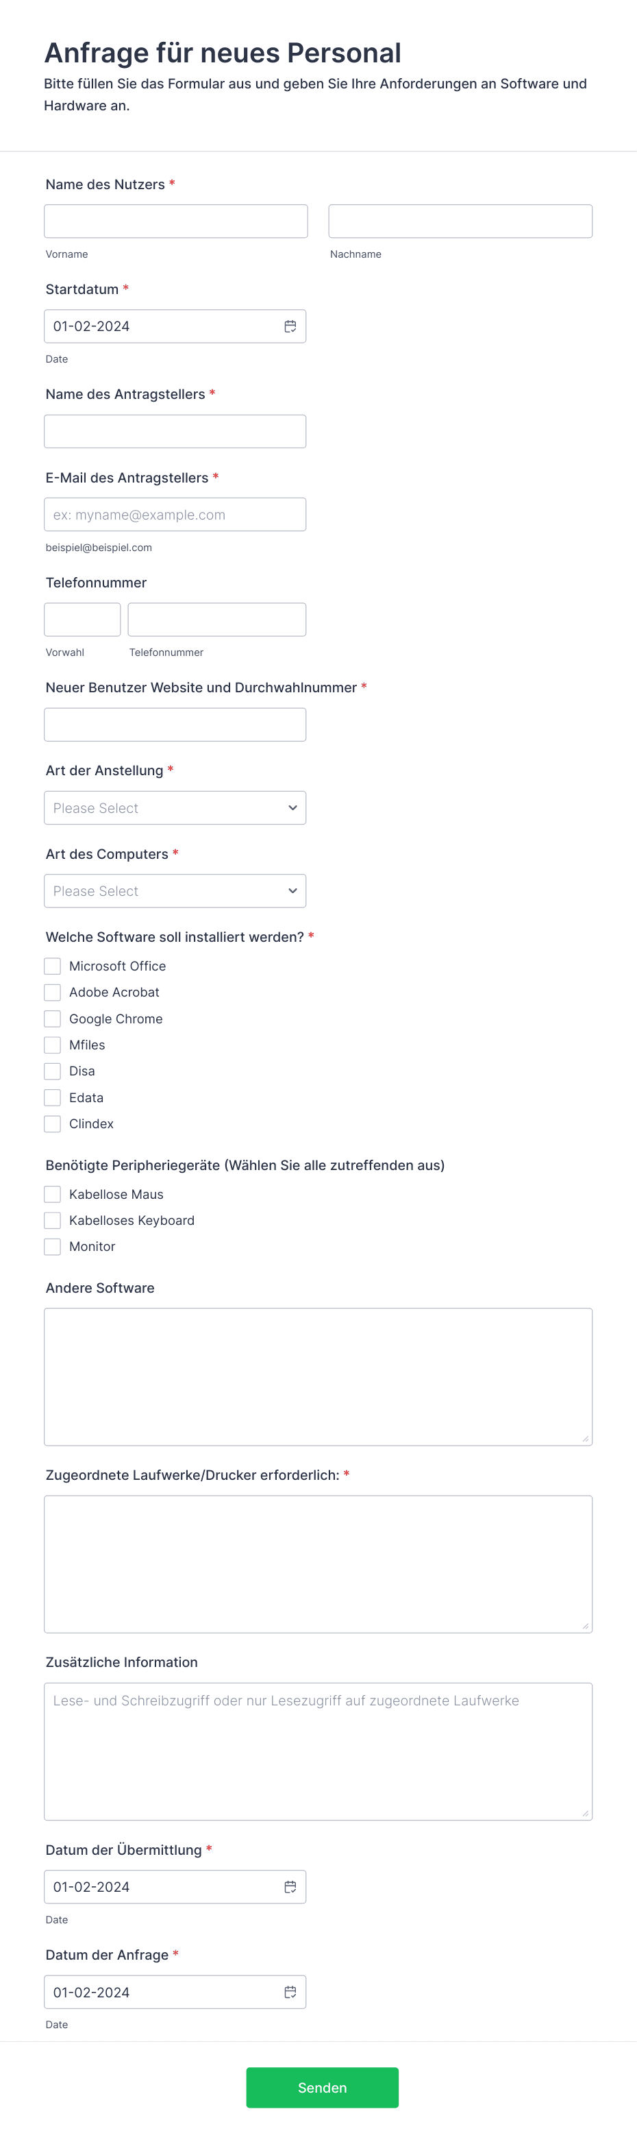The height and width of the screenshot is (2142, 637).
Task: Enable Adobe Acrobat software option
Action: tap(52, 992)
